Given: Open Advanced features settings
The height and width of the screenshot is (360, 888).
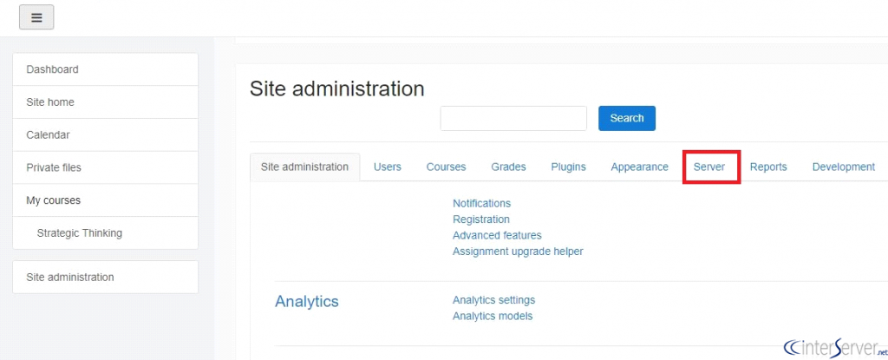Looking at the screenshot, I should pyautogui.click(x=497, y=235).
